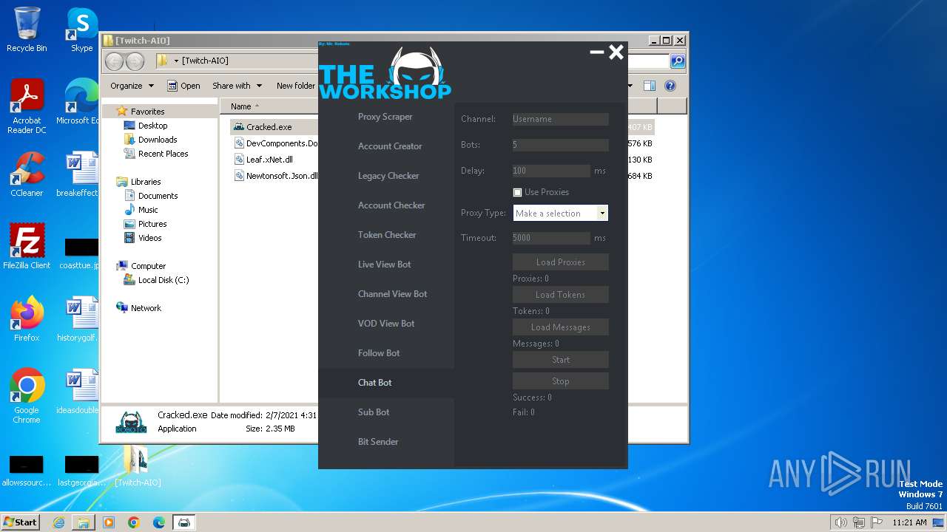Select the Chat Bot tab

[386, 383]
